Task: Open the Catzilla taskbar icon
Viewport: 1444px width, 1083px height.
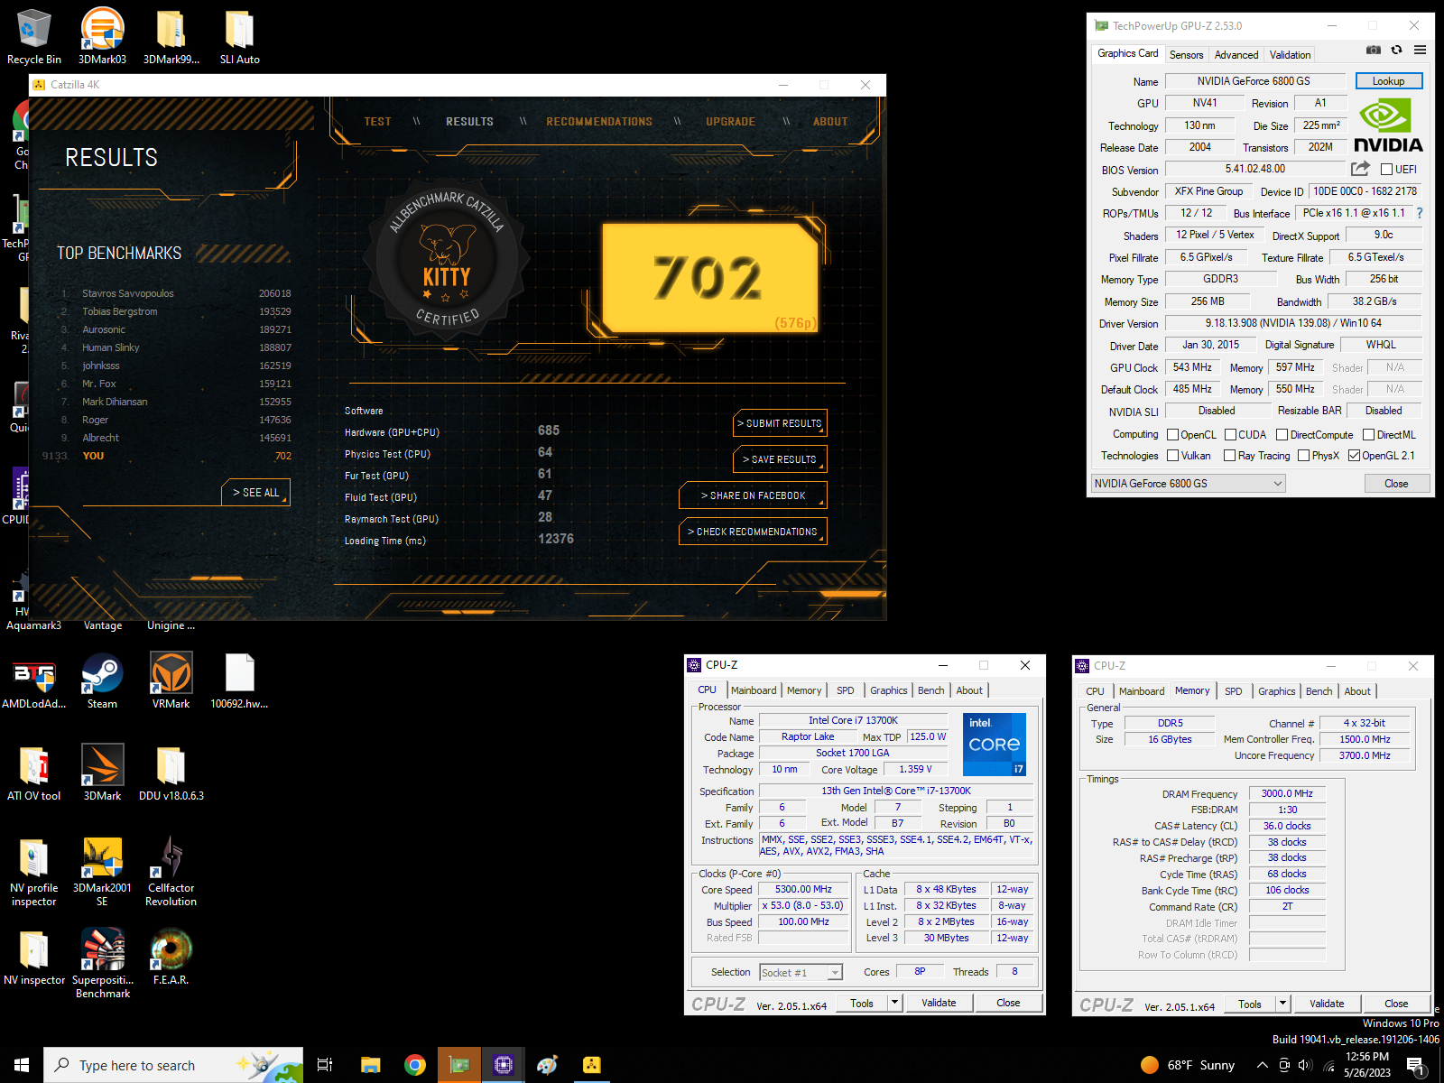Action: (591, 1065)
